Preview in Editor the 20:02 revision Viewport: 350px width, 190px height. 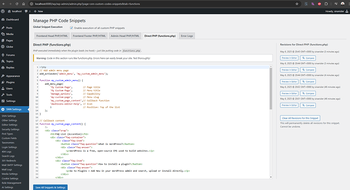(289, 93)
